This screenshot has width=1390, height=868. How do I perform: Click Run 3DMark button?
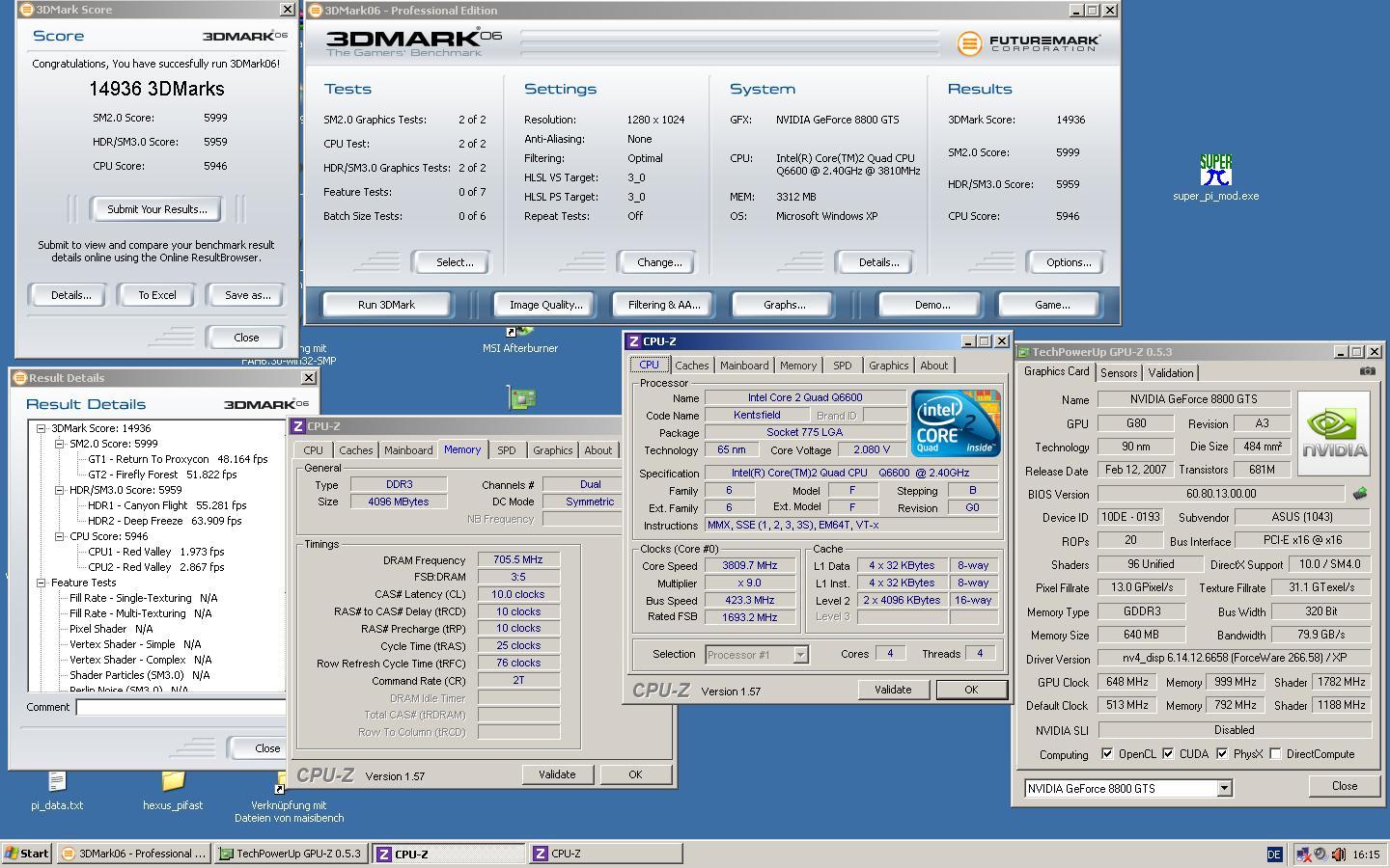point(386,305)
